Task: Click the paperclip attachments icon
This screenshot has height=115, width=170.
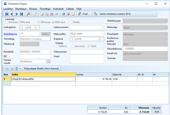Action: [x=80, y=14]
